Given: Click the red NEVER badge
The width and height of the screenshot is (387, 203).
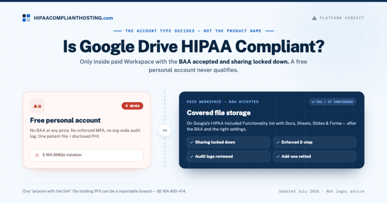Looking at the screenshot, I should point(132,106).
